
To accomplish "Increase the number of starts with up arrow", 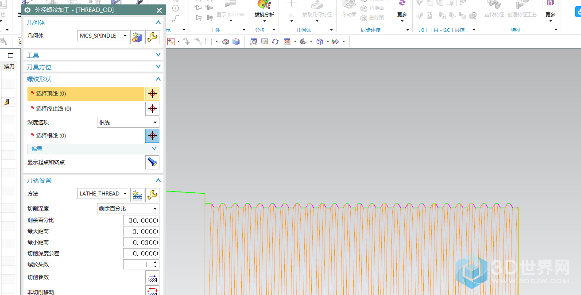I will pos(155,262).
